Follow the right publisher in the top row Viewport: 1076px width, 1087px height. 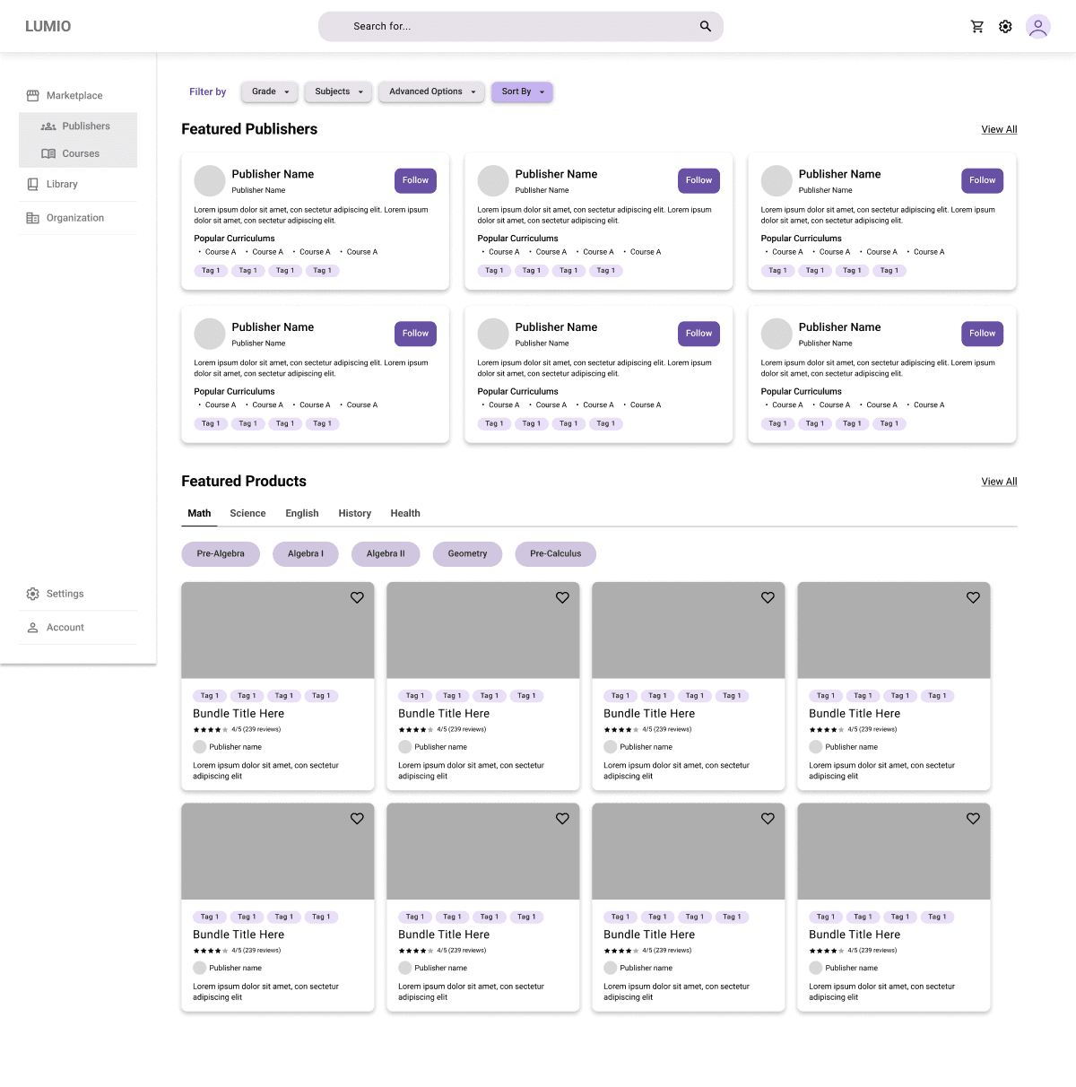point(982,180)
